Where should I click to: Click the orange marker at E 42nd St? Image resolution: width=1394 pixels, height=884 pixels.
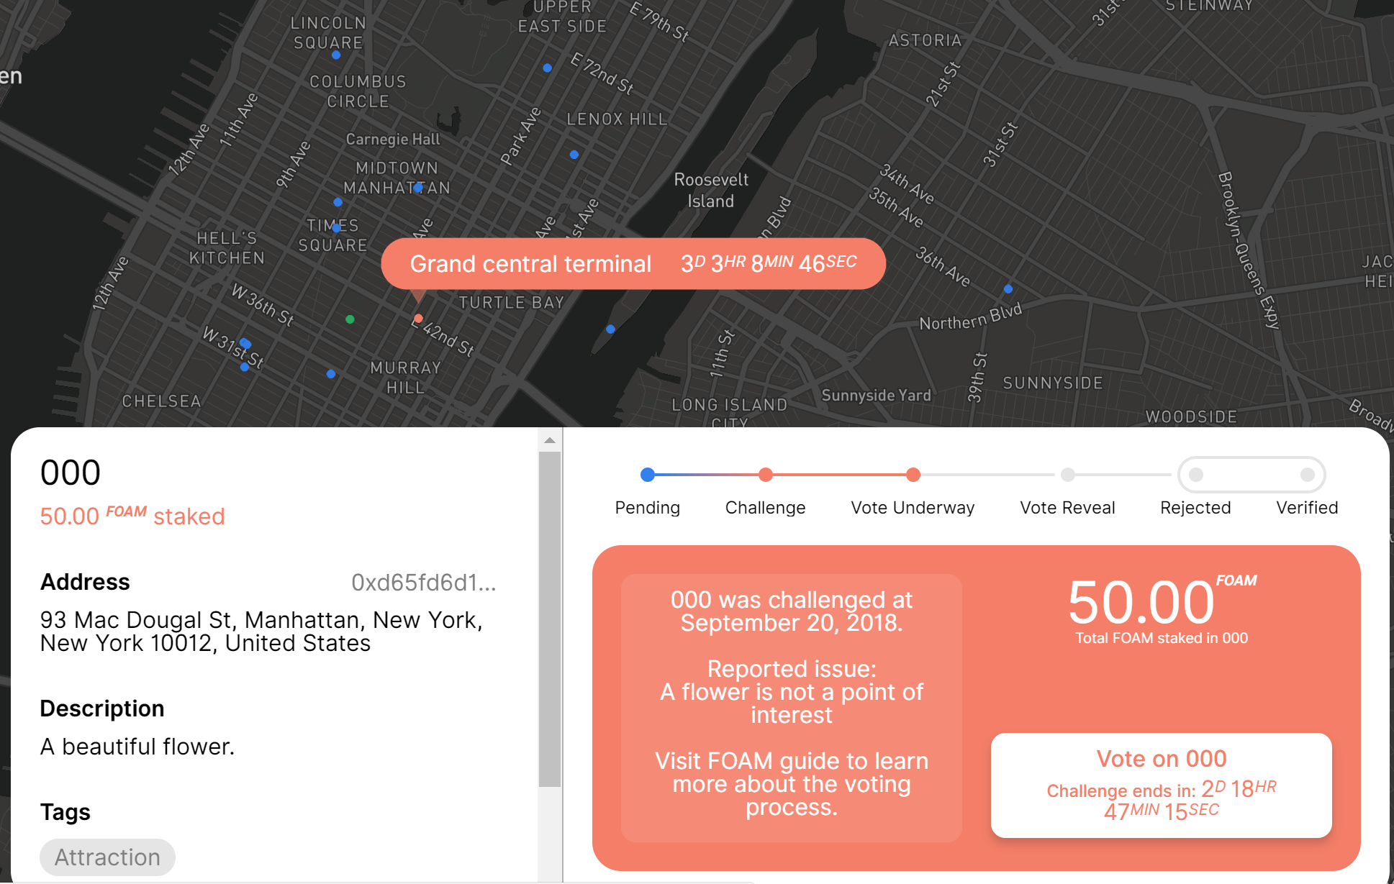(x=418, y=318)
